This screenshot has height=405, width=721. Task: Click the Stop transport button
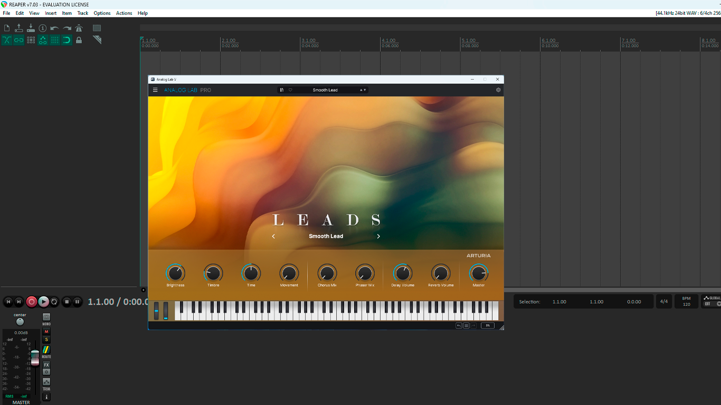pyautogui.click(x=67, y=302)
